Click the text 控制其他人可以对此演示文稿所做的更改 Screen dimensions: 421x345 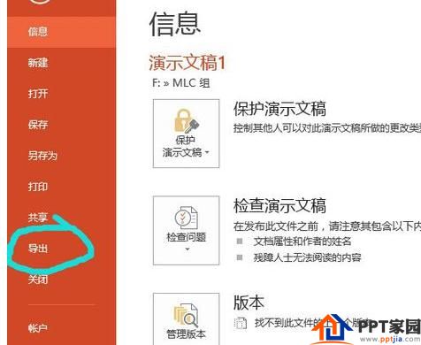(327, 128)
